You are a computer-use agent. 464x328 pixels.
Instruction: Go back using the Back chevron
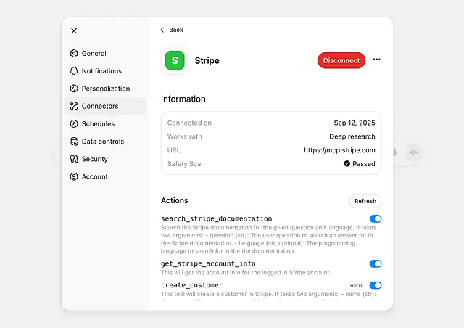[162, 30]
